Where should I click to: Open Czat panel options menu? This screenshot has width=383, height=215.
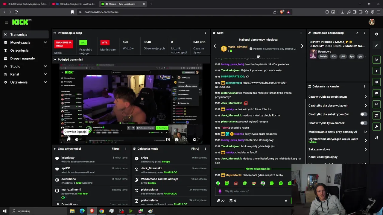301,33
